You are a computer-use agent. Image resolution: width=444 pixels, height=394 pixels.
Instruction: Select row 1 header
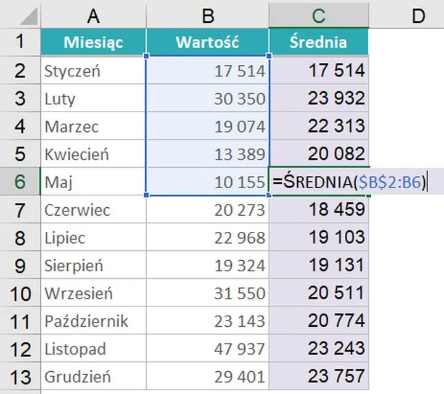[20, 43]
